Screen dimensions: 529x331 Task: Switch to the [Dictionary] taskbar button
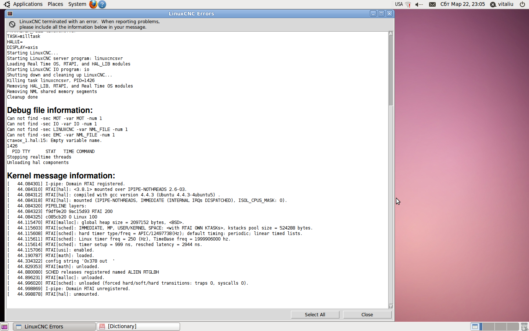[x=138, y=327]
